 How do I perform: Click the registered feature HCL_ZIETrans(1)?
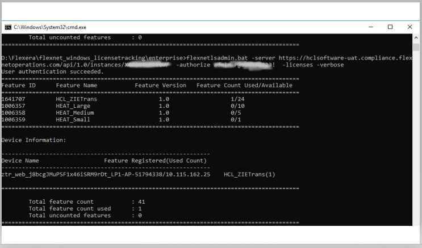(249, 174)
